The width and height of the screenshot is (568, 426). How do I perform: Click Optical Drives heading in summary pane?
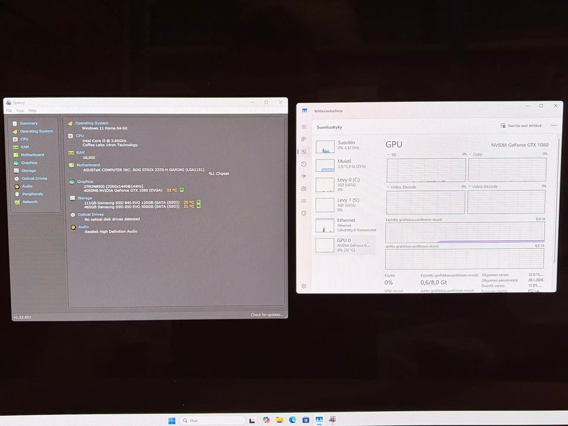(91, 214)
